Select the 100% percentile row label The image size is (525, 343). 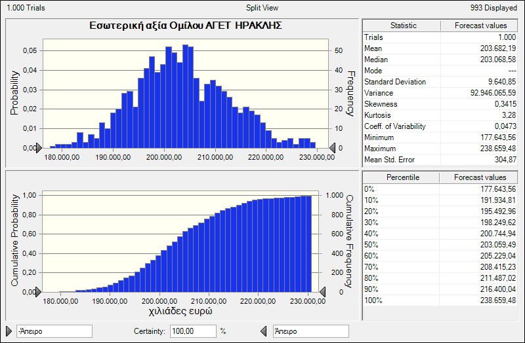click(373, 300)
